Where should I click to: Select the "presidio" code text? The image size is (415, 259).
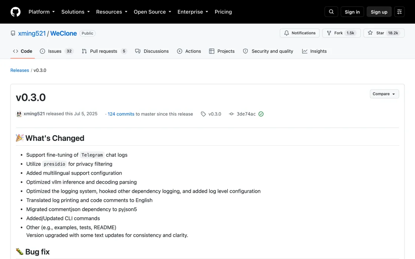55,164
